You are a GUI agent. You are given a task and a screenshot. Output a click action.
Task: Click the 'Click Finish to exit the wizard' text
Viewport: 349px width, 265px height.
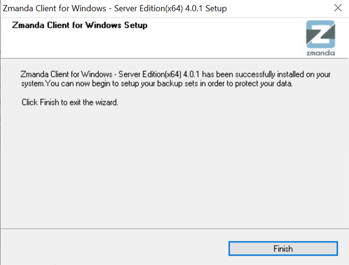[70, 102]
